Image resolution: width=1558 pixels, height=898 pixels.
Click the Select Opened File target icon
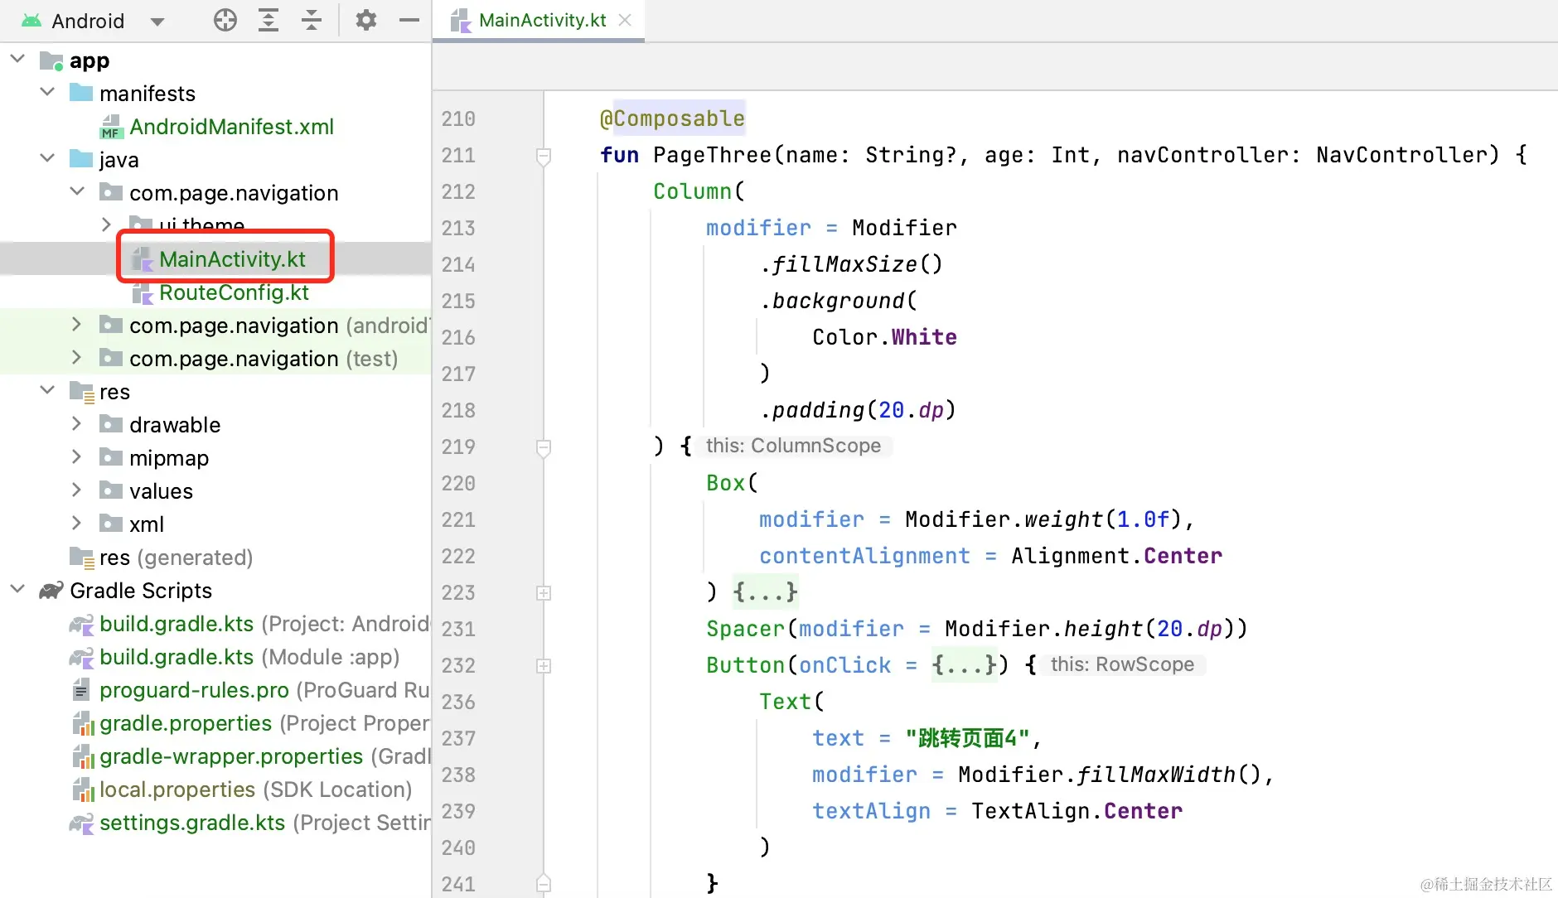225,20
